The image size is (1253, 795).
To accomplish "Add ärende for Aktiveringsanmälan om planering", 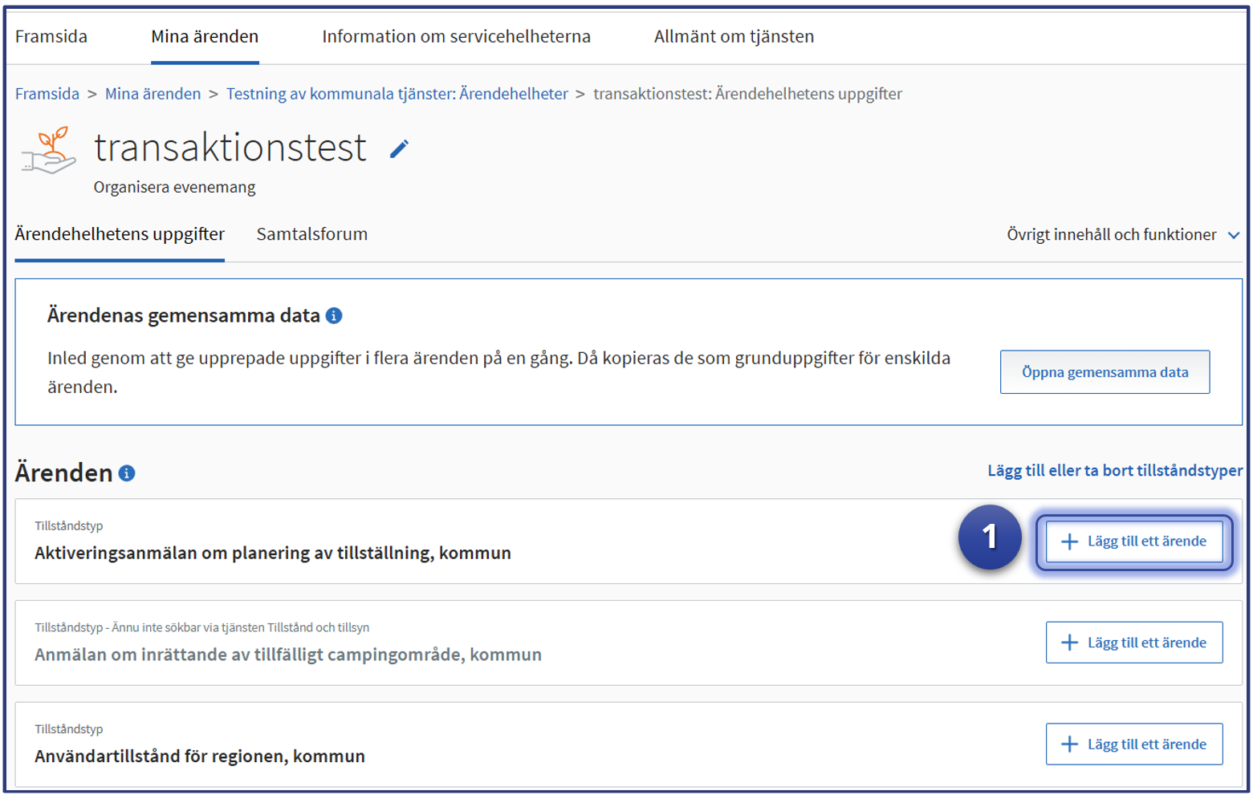I will [x=1133, y=541].
